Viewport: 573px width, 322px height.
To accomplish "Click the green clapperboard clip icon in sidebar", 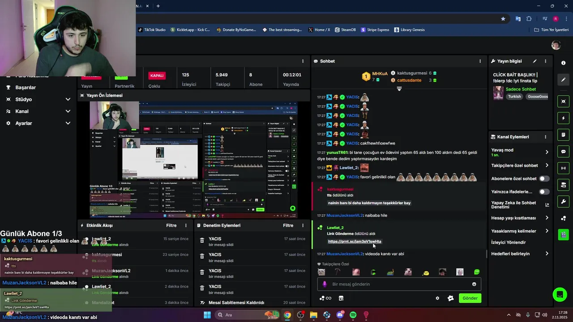I will (x=564, y=234).
